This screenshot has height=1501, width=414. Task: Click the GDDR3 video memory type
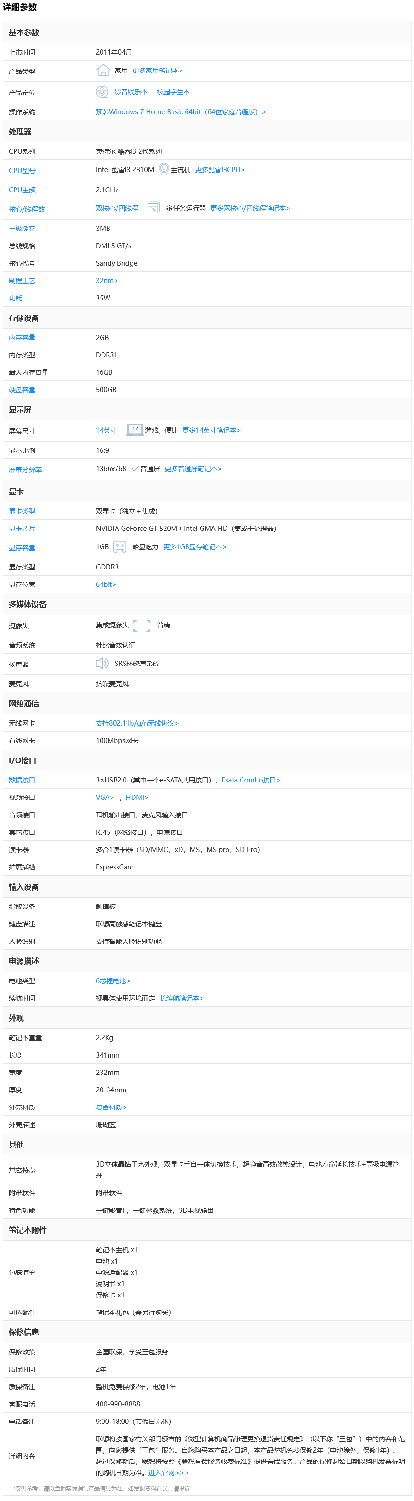(x=107, y=567)
